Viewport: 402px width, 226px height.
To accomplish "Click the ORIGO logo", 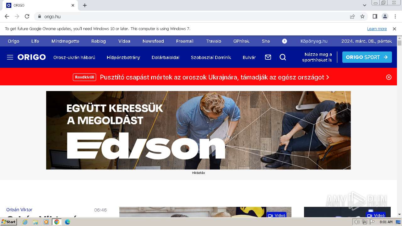I will (x=32, y=57).
